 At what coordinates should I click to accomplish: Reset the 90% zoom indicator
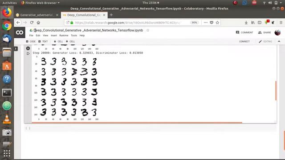point(194,23)
